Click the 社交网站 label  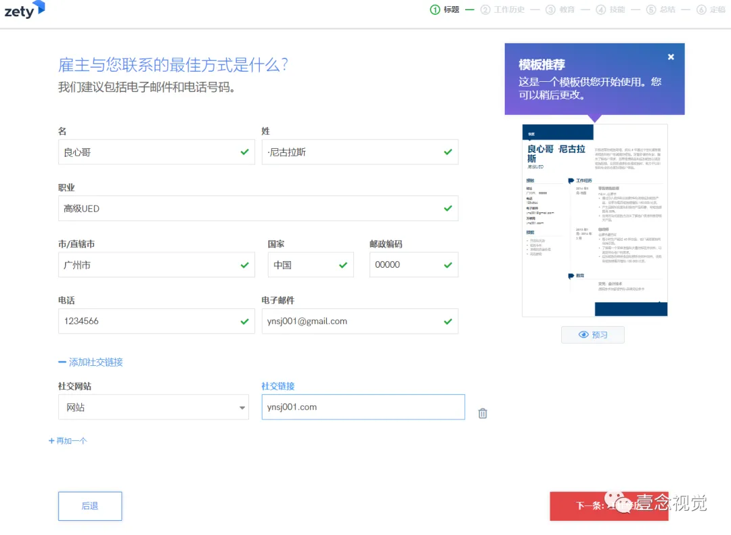coord(74,386)
